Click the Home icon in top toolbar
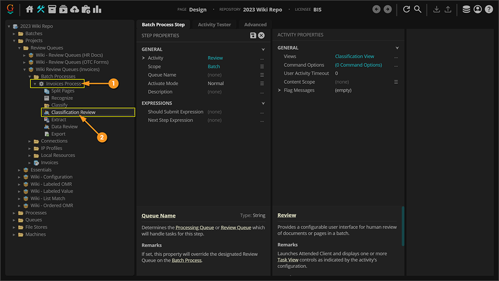The height and width of the screenshot is (281, 499). click(x=29, y=9)
